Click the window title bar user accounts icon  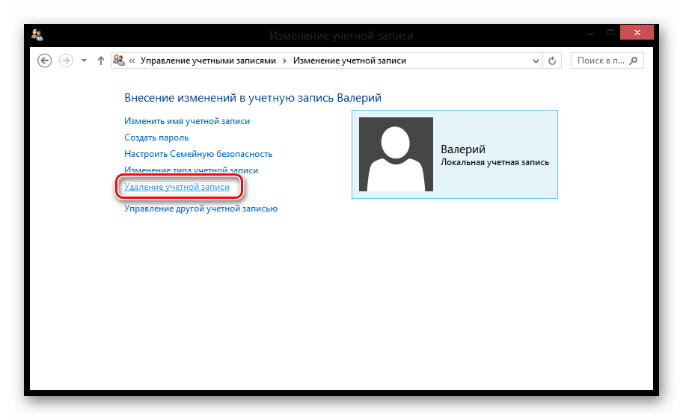(x=37, y=35)
